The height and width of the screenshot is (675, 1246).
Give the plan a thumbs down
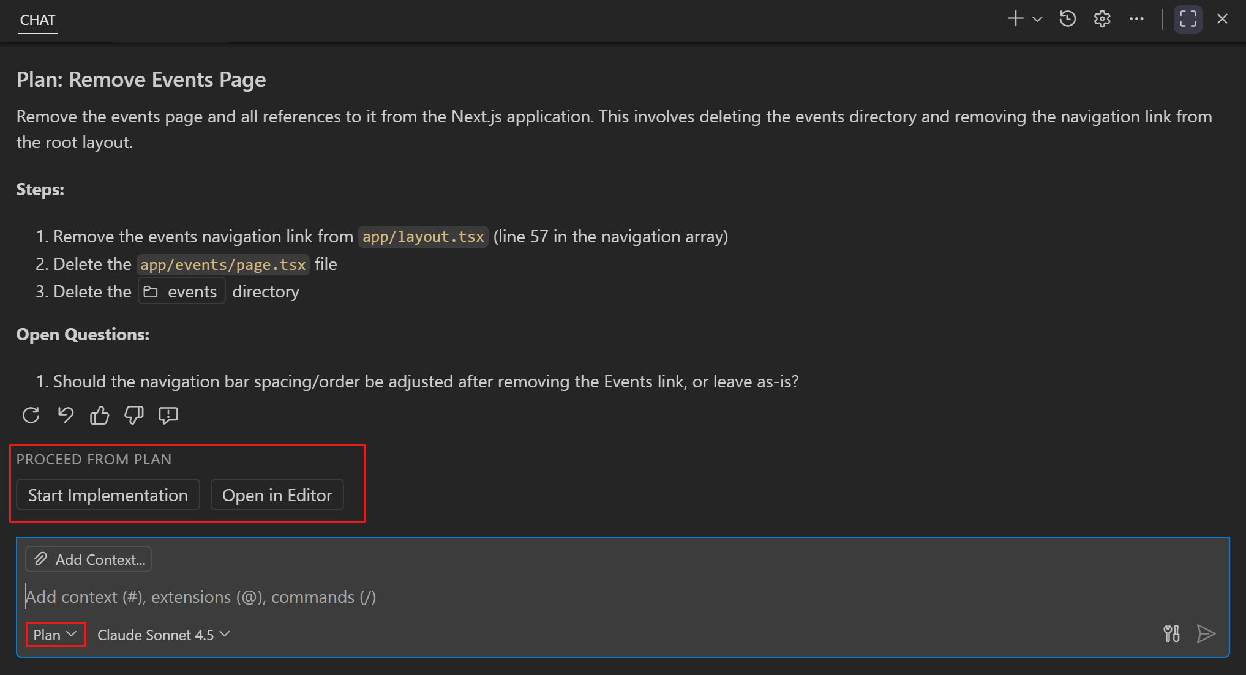click(x=133, y=415)
